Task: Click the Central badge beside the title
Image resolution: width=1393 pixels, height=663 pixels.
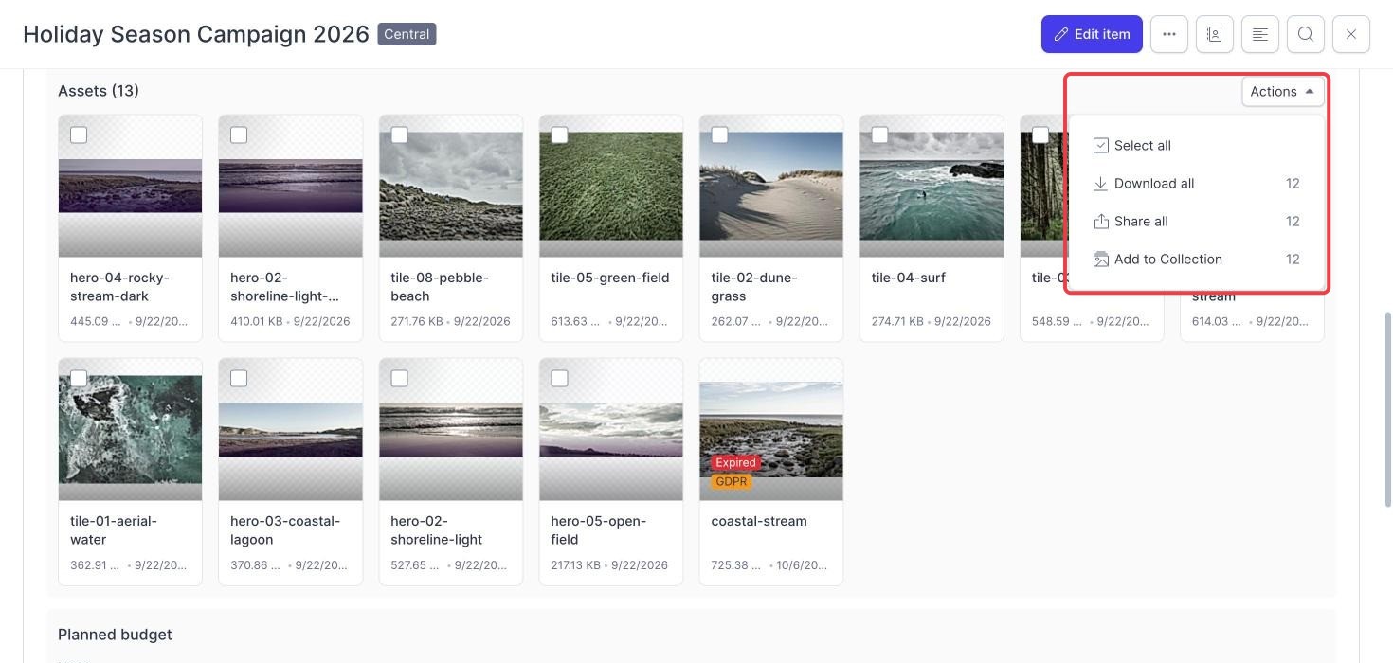Action: click(x=407, y=34)
